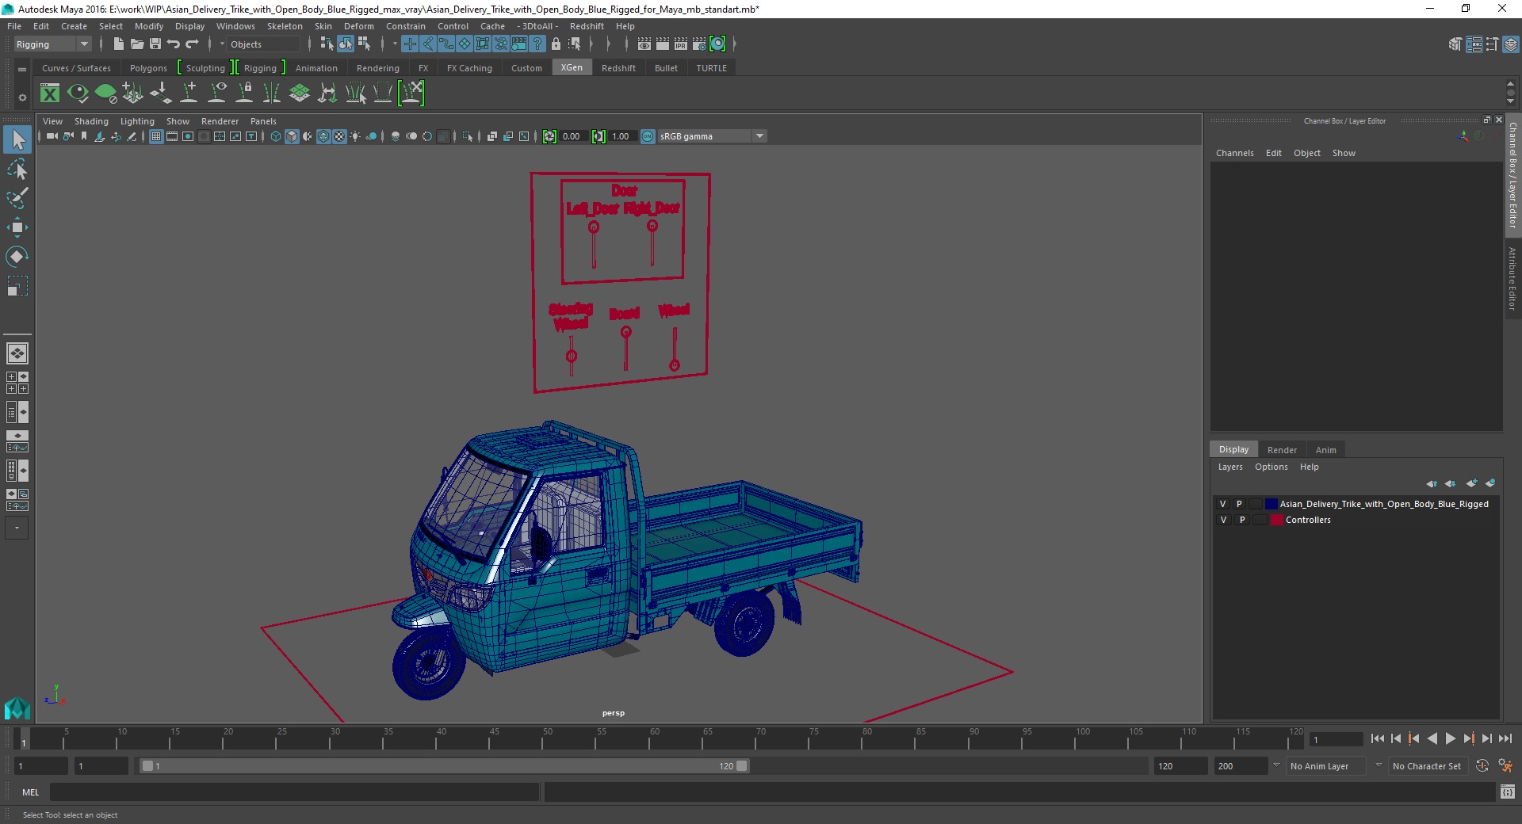This screenshot has width=1522, height=824.
Task: Choose the Move tool in the toolbox
Action: 17,227
